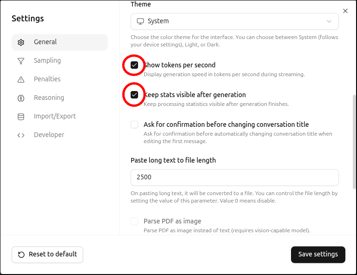Viewport: 357px width, 275px height.
Task: Close the Settings dialog with X
Action: tap(345, 11)
